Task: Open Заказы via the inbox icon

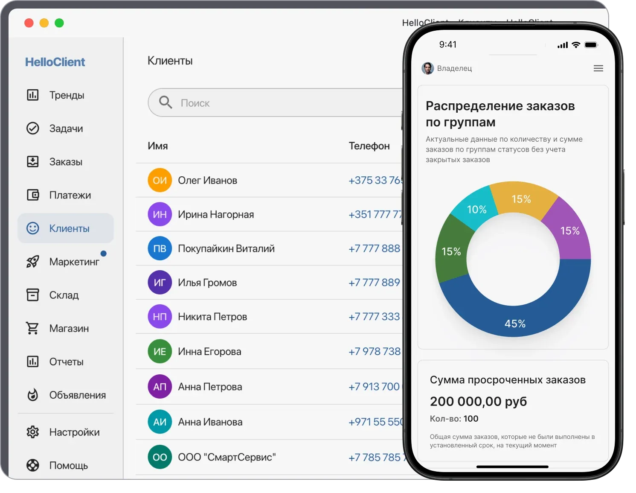Action: [33, 161]
